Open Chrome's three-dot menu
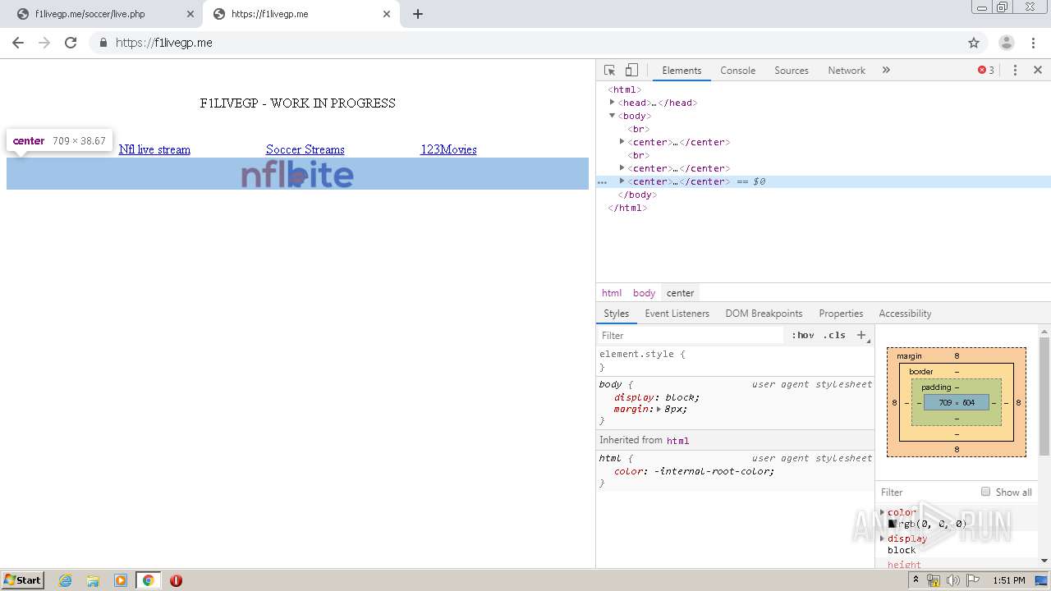 [x=1033, y=43]
